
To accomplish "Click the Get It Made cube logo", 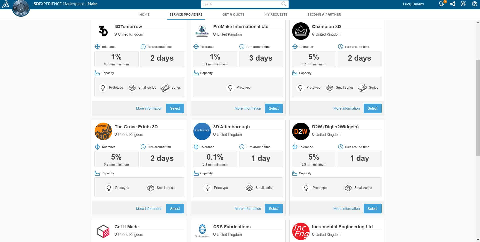I will (x=103, y=231).
